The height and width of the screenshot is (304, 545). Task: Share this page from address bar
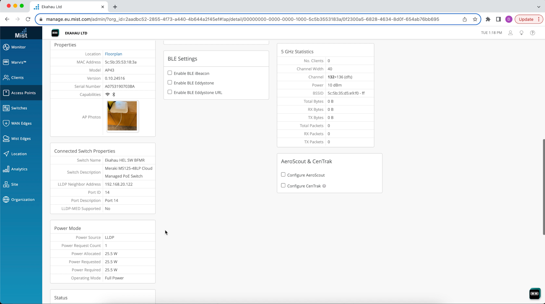(465, 19)
